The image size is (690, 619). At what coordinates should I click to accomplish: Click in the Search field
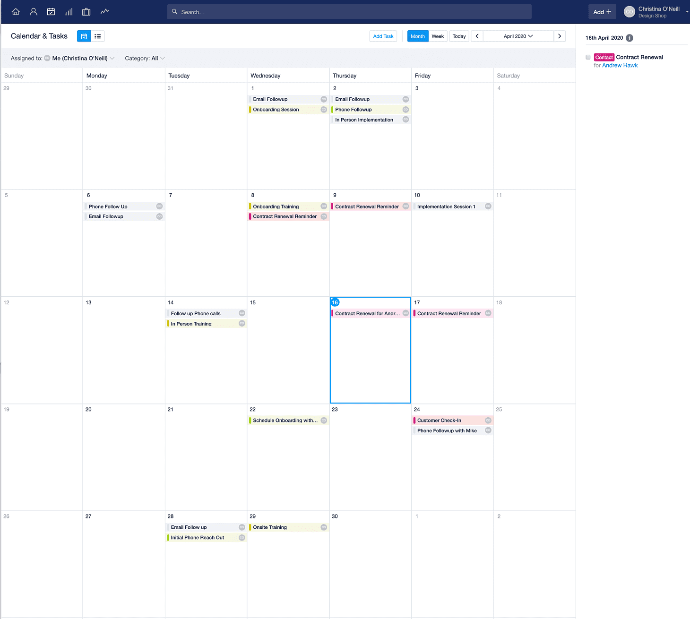click(349, 12)
